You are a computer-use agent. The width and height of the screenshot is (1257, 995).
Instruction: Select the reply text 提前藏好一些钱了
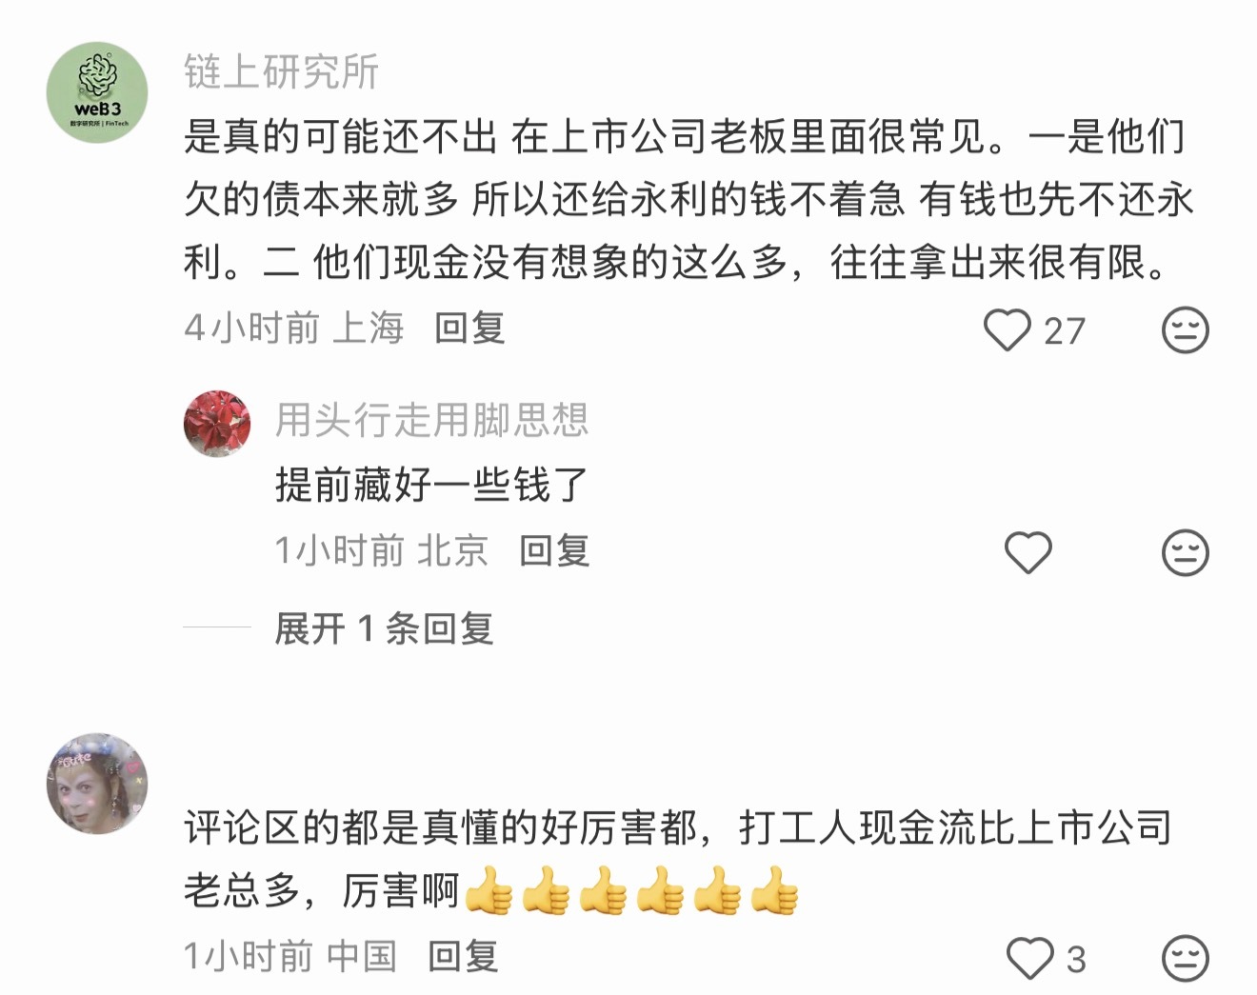tap(432, 485)
